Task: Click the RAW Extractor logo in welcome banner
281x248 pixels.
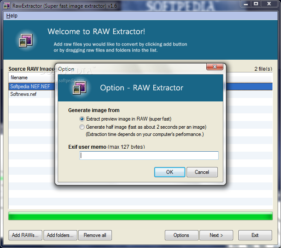Action: pyautogui.click(x=26, y=40)
